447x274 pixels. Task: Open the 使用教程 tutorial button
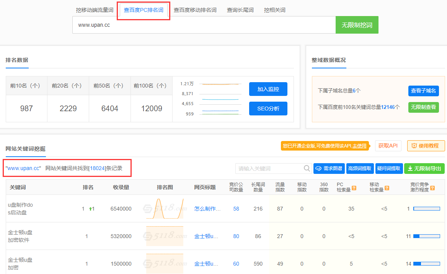[426, 146]
